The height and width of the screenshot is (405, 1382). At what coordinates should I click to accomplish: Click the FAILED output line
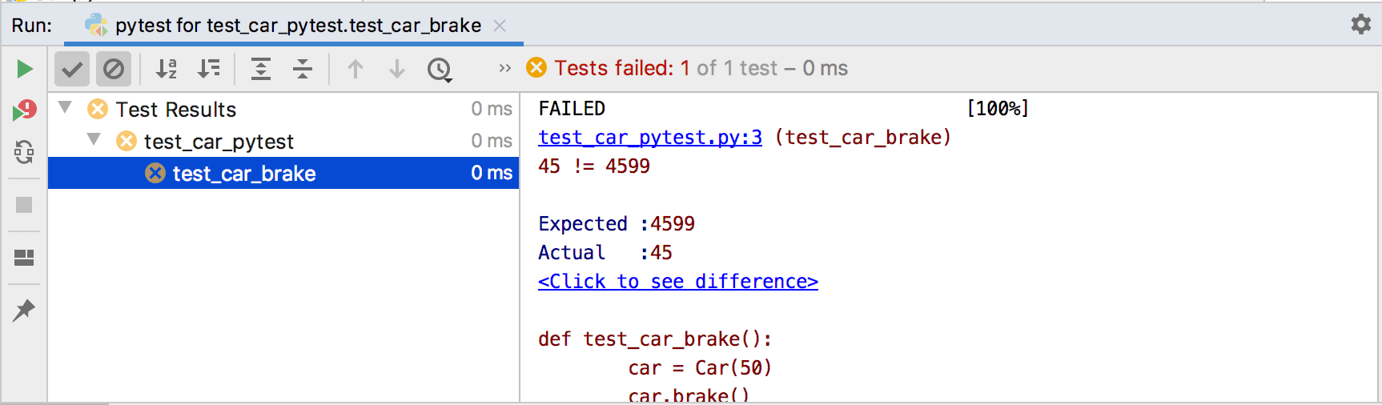(x=572, y=108)
